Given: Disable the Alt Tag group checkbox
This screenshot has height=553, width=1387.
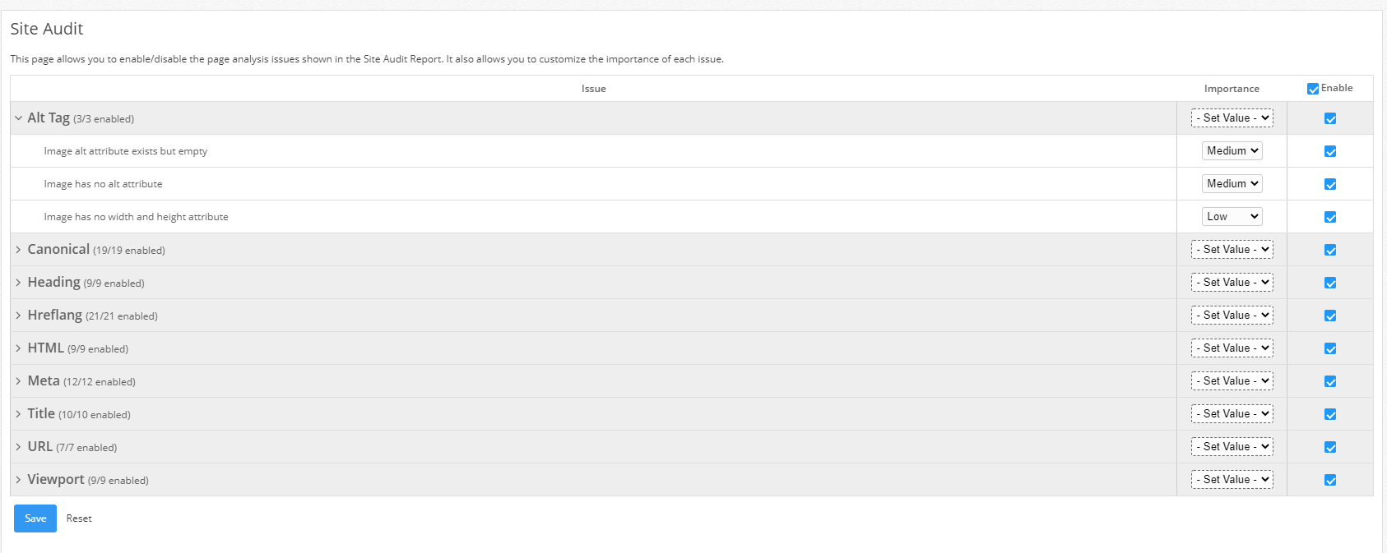Looking at the screenshot, I should click(1330, 118).
